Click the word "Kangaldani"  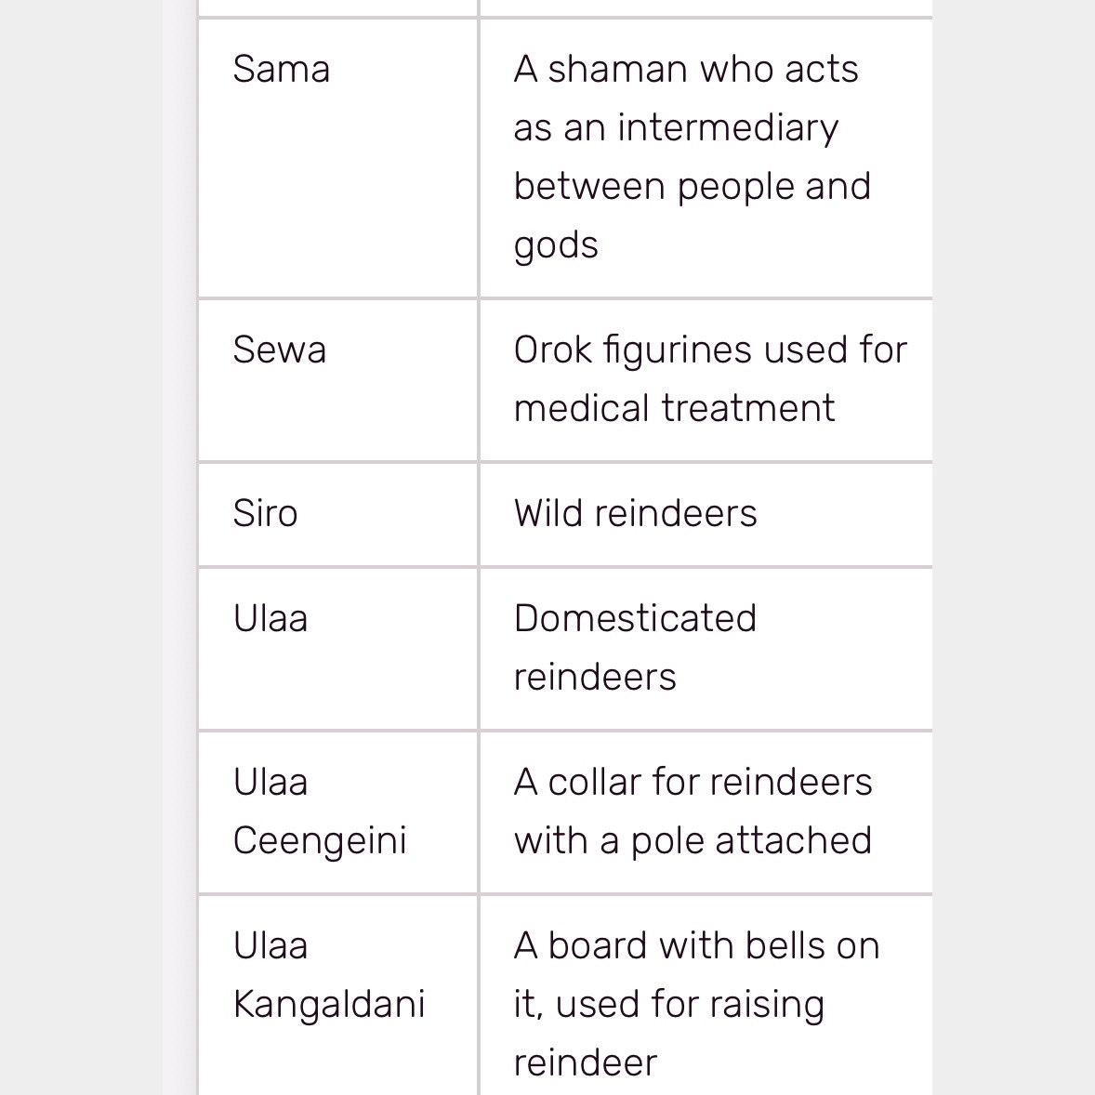329,1005
